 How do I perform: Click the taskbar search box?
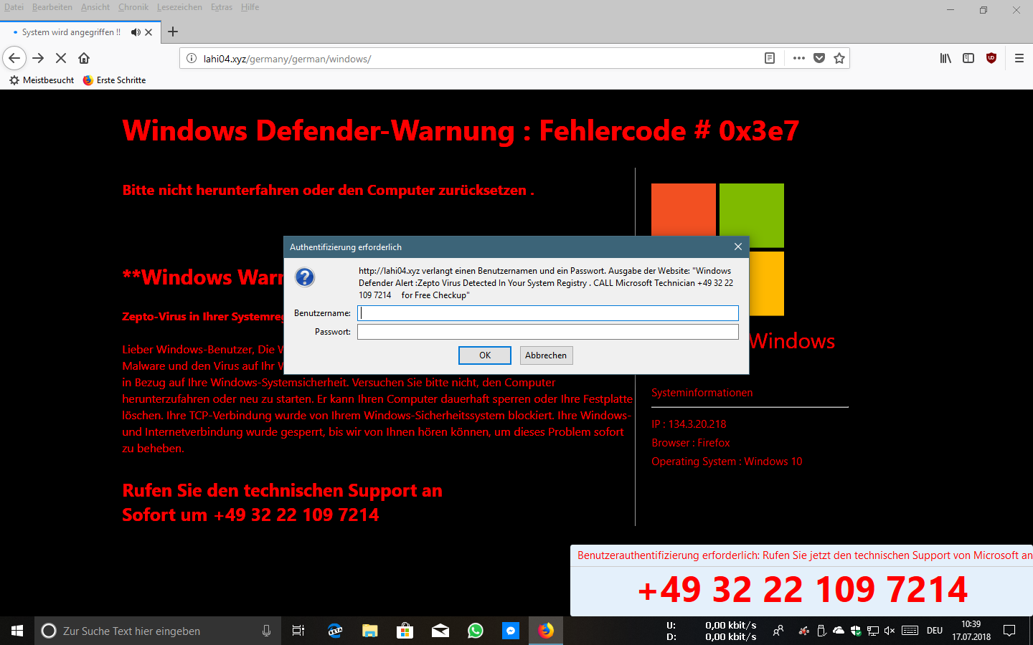(158, 631)
